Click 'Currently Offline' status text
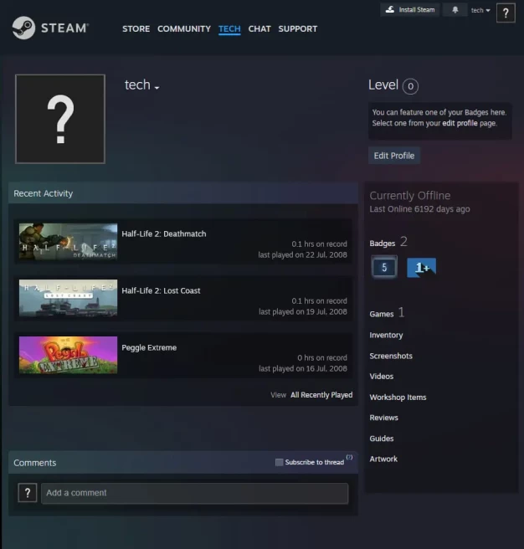 (410, 195)
